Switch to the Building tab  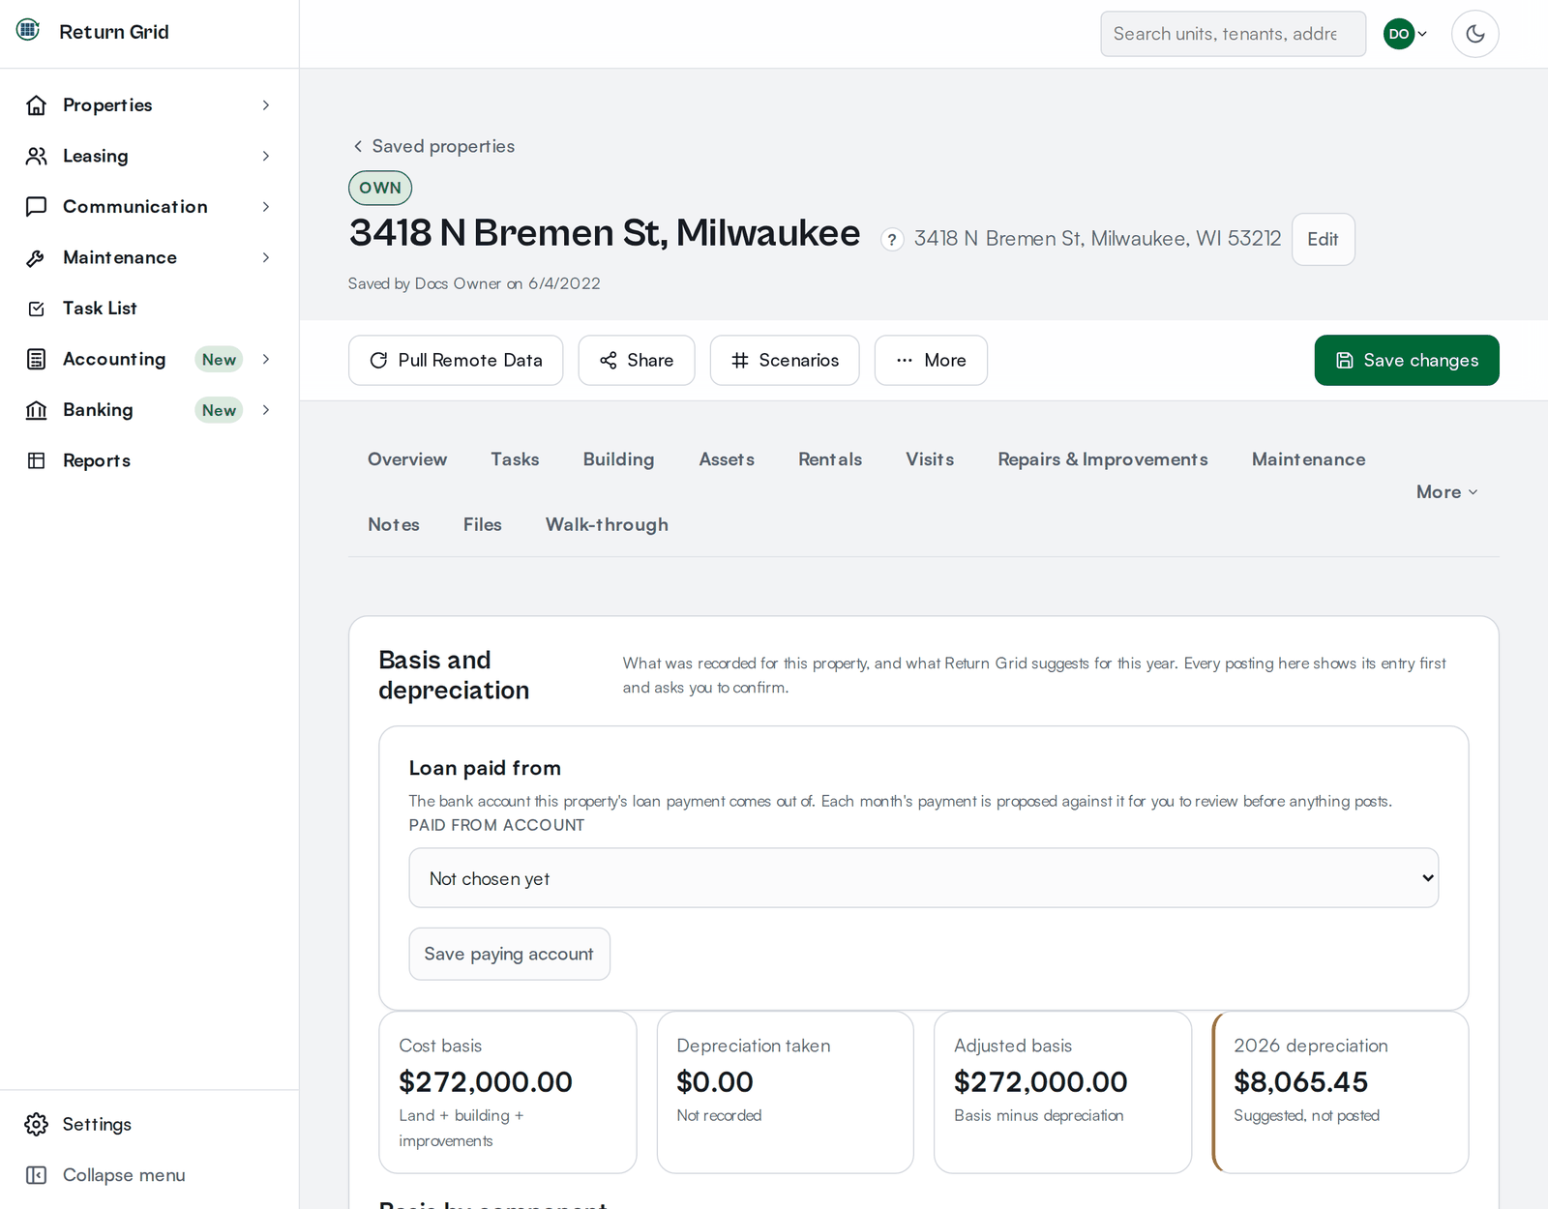point(618,459)
